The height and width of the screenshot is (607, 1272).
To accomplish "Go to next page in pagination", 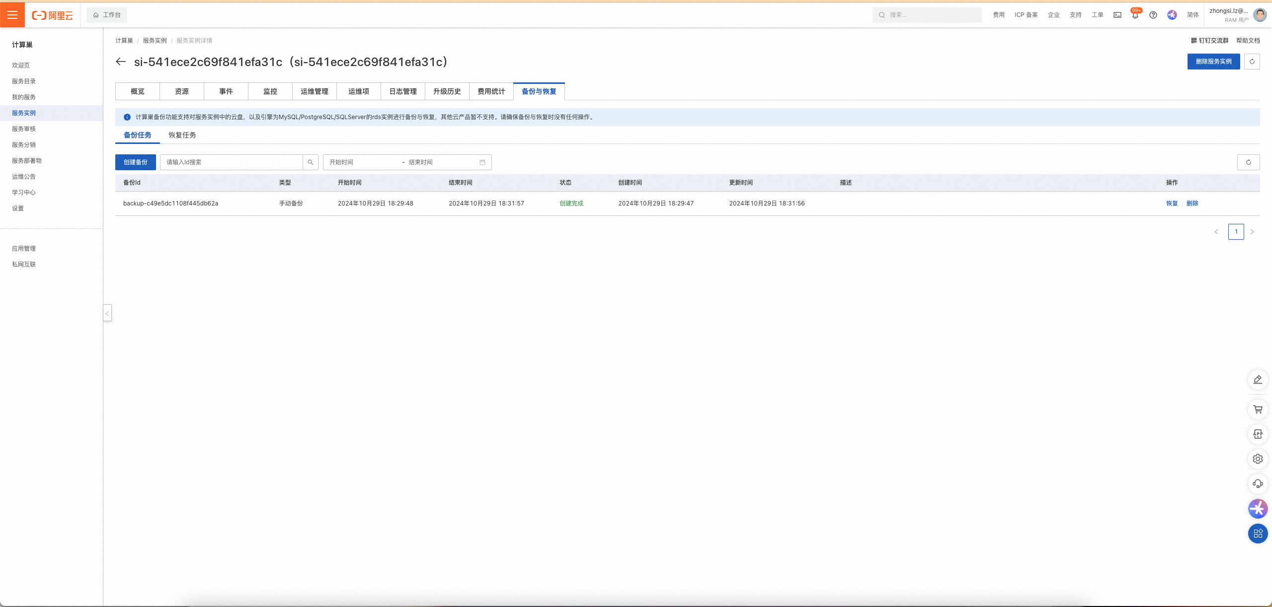I will [x=1252, y=232].
